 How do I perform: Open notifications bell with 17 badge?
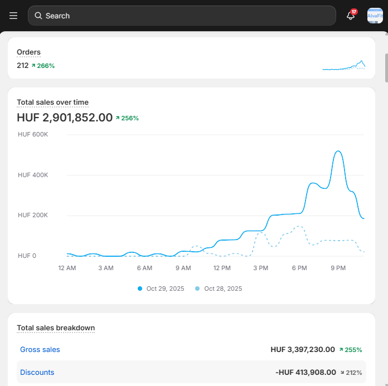(x=351, y=16)
